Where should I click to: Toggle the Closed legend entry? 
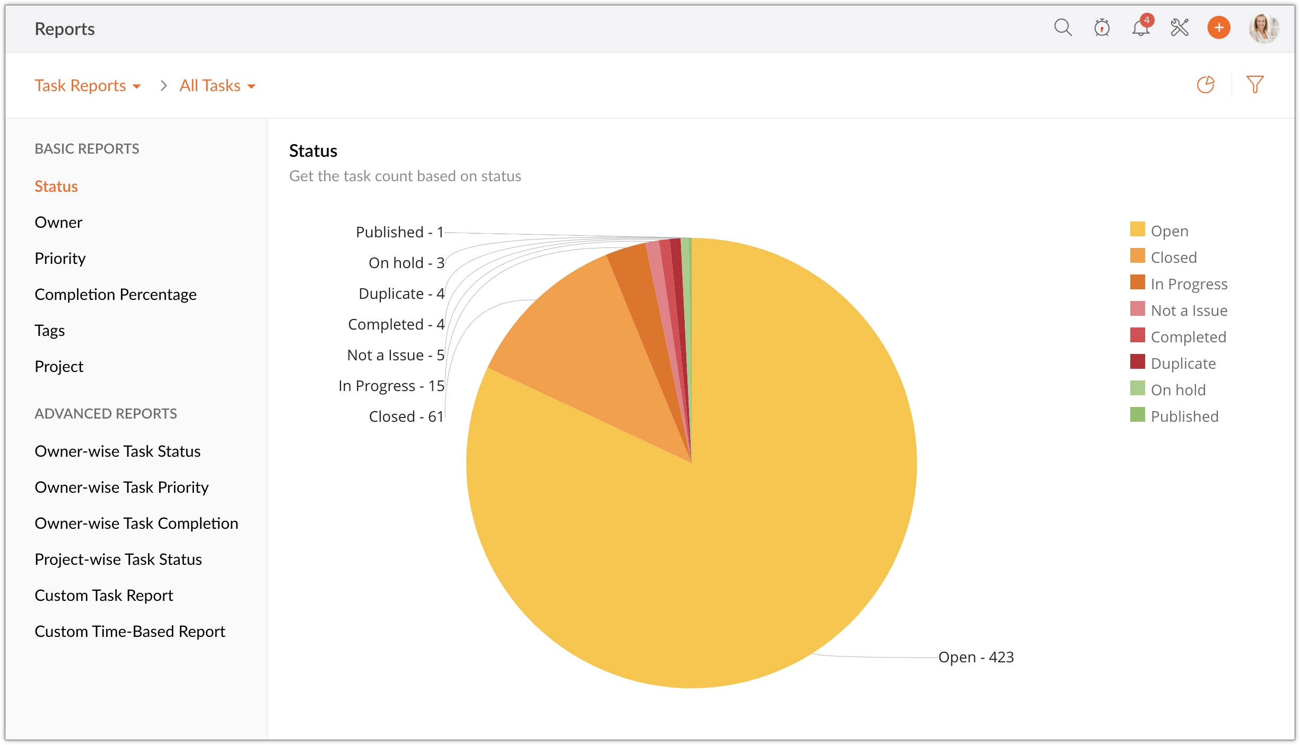pyautogui.click(x=1173, y=258)
